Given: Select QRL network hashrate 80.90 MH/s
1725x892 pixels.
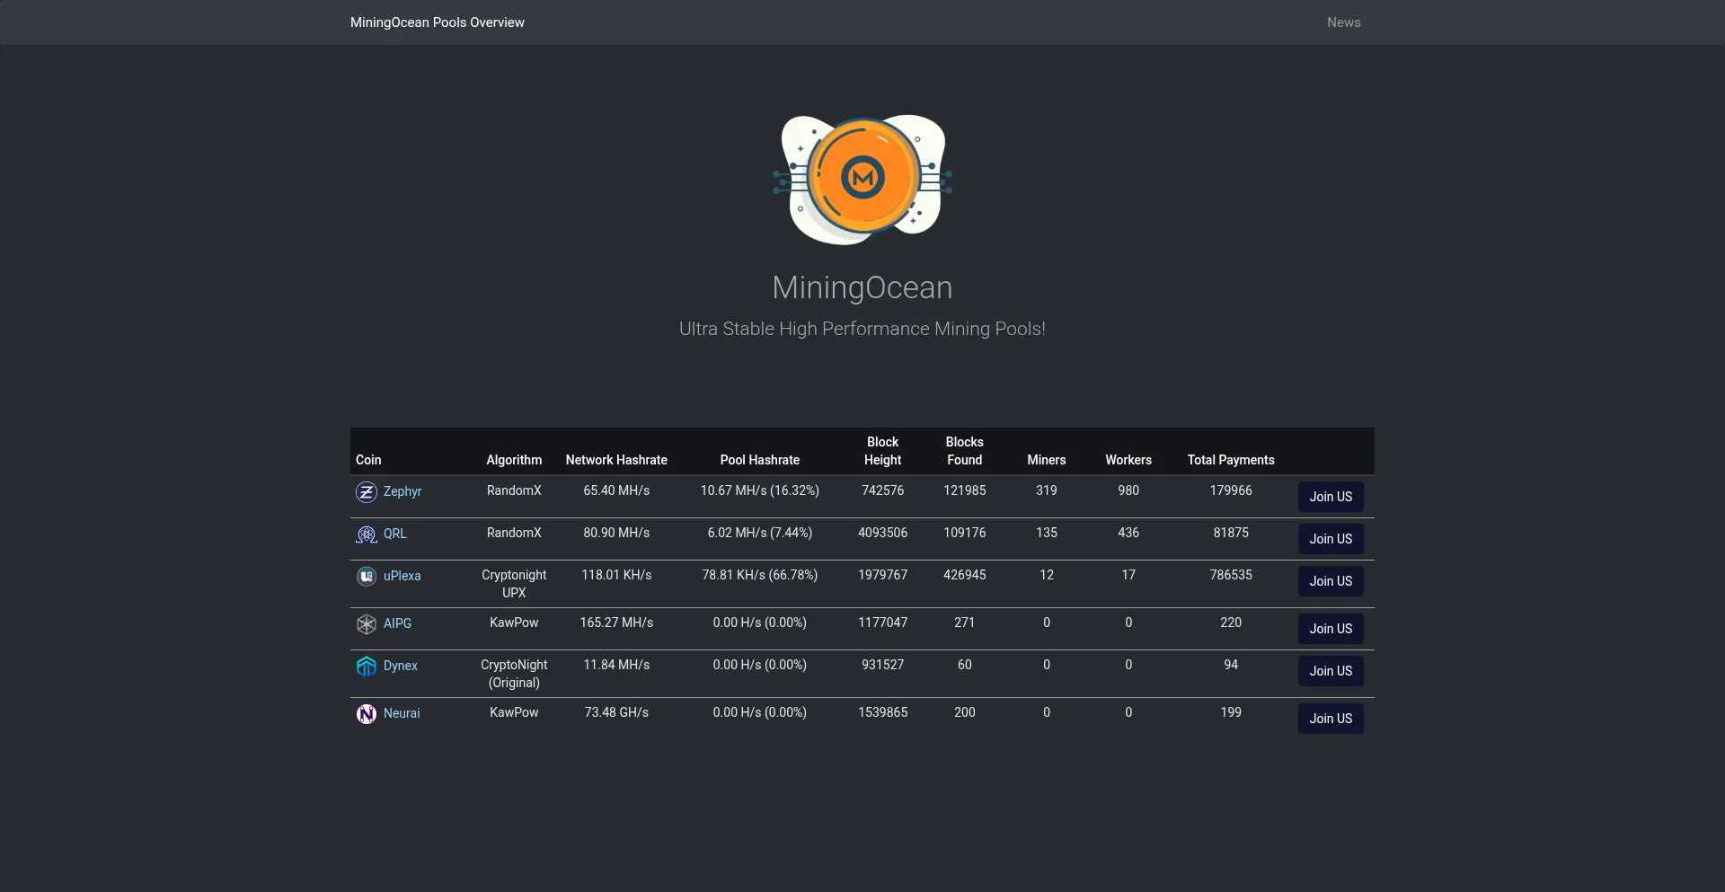Looking at the screenshot, I should pos(616,533).
